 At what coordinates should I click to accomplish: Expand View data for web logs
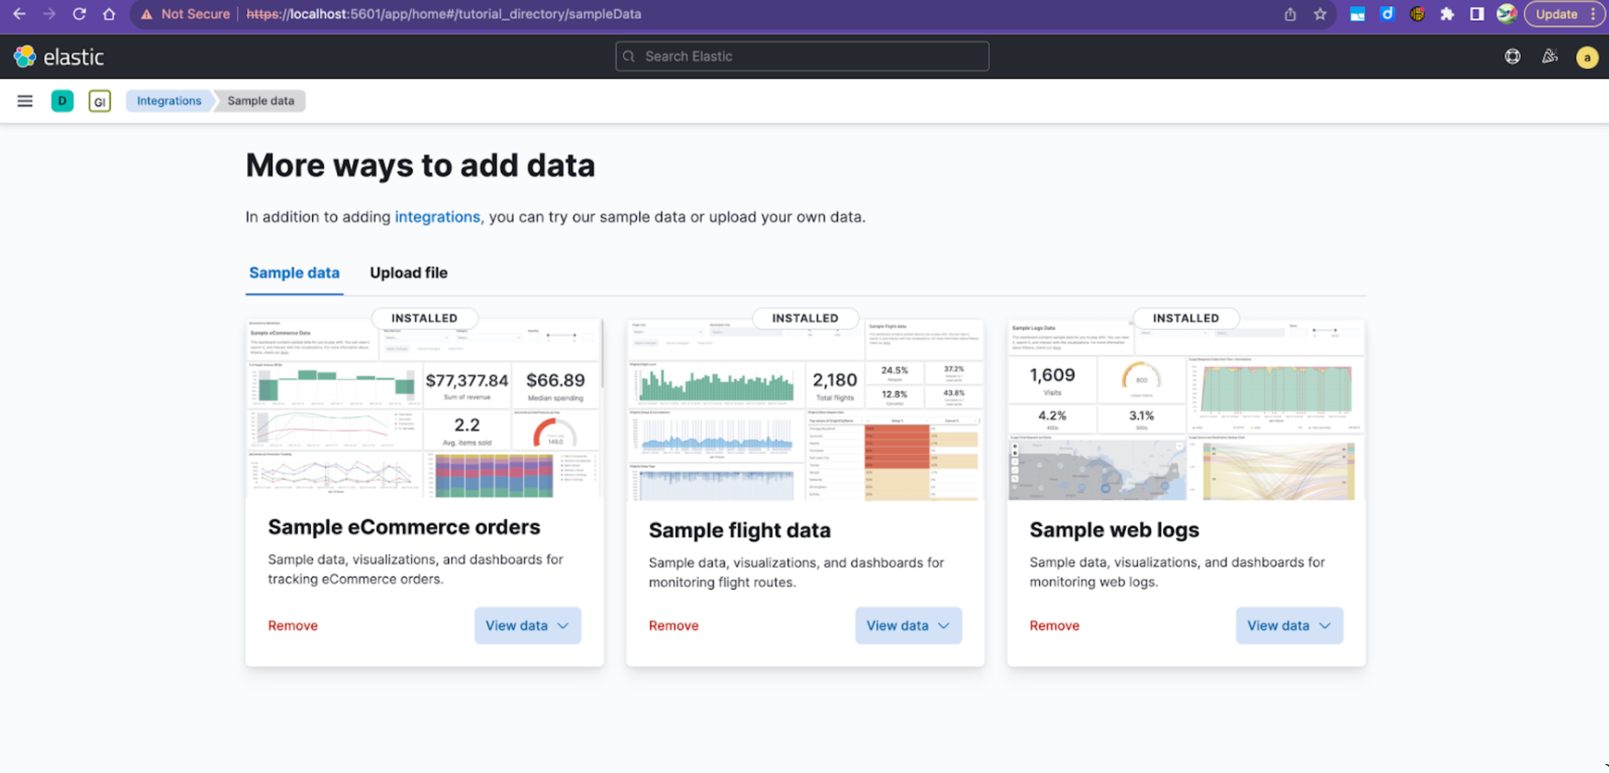click(1289, 626)
